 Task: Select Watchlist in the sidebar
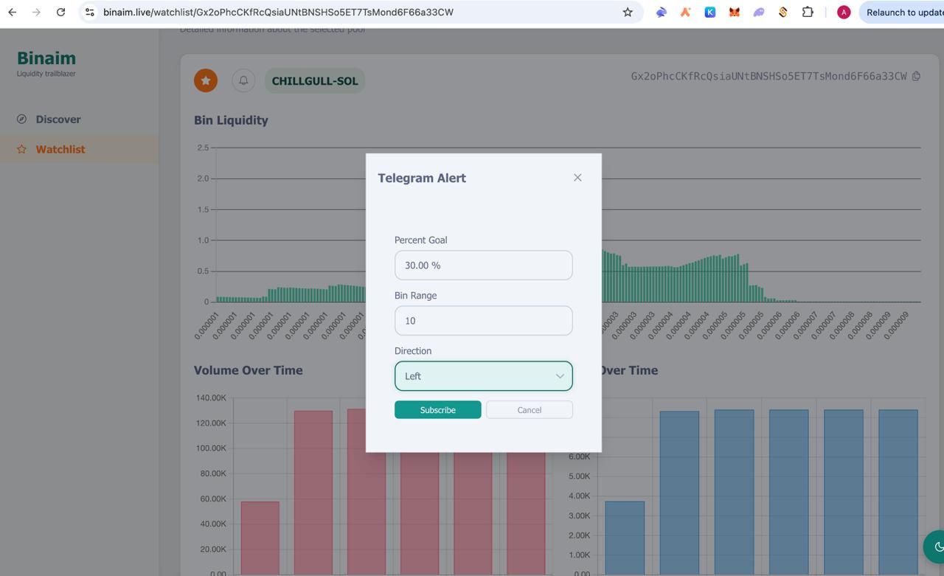pyautogui.click(x=60, y=149)
